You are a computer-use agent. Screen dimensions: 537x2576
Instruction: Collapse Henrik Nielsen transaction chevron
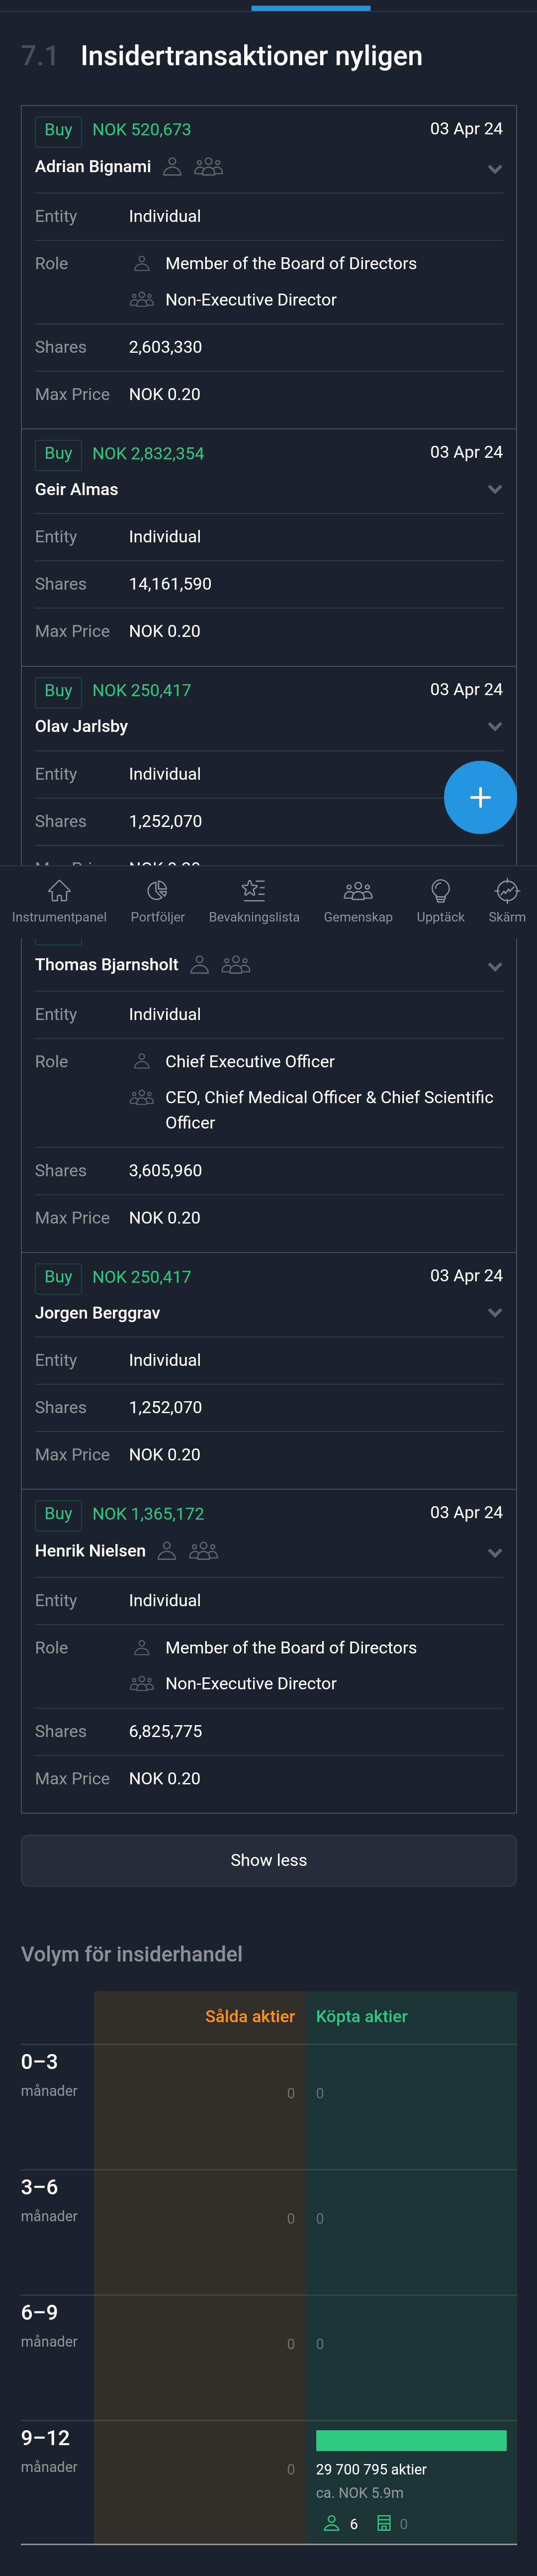click(494, 1553)
